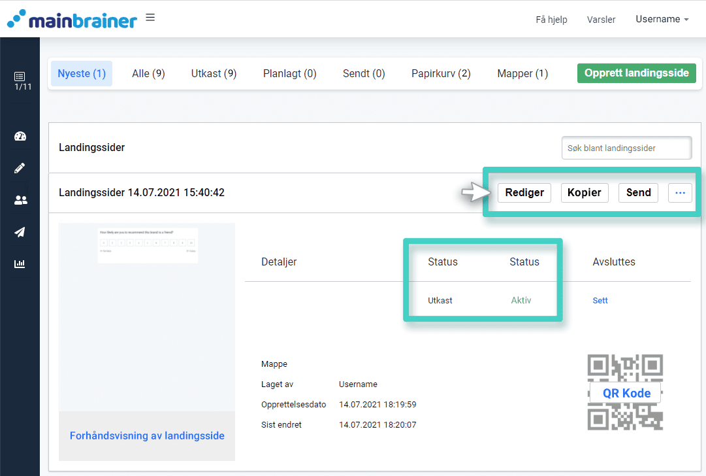706x476 pixels.
Task: Open the Mapper (1) tab
Action: pyautogui.click(x=522, y=74)
